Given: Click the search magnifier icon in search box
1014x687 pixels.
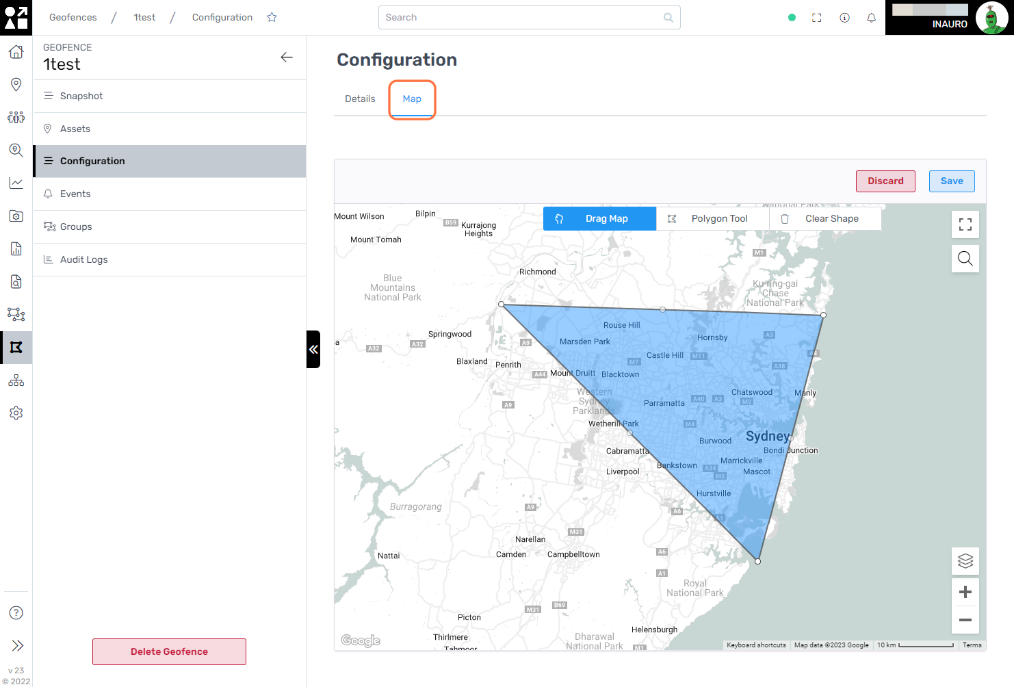Looking at the screenshot, I should (x=668, y=18).
